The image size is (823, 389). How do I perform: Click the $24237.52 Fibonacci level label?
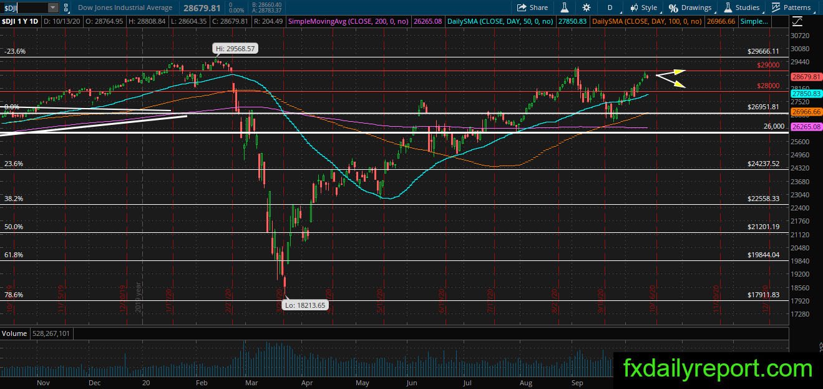click(x=764, y=164)
